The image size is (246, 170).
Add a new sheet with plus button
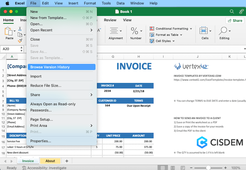click(x=67, y=161)
